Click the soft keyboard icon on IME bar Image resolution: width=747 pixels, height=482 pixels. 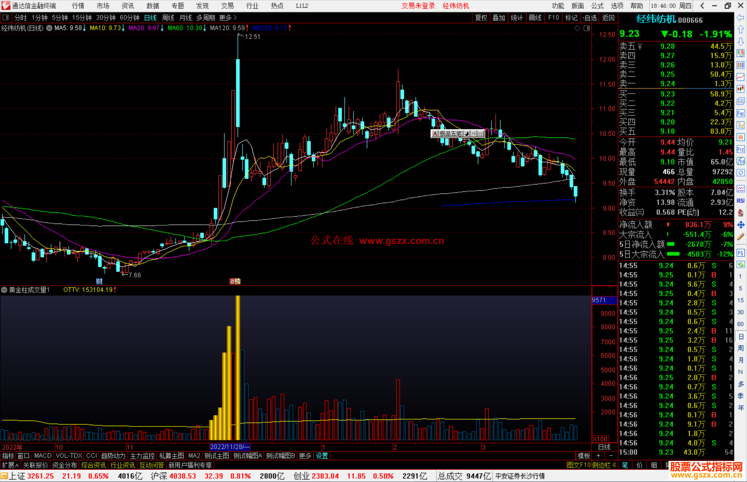[481, 134]
